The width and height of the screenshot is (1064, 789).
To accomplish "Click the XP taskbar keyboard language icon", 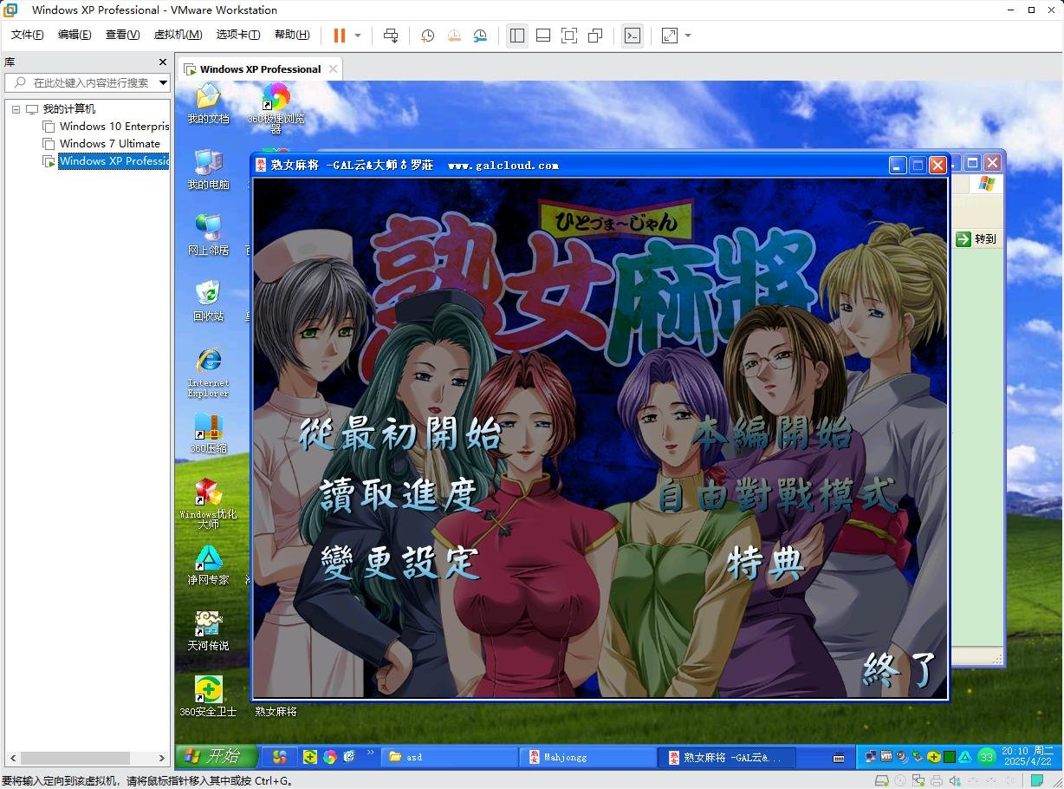I will (839, 757).
